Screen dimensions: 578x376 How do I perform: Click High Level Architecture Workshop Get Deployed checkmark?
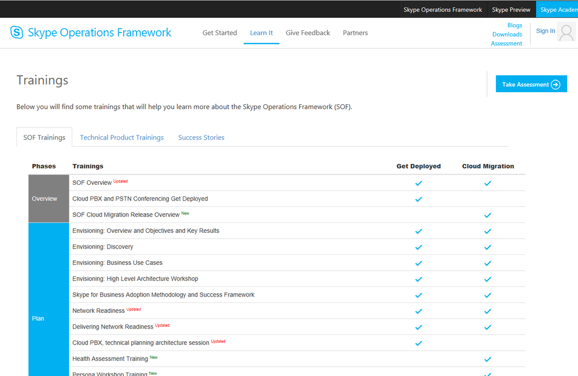tap(418, 279)
